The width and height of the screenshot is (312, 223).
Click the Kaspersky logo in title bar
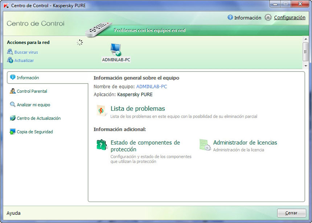point(7,5)
